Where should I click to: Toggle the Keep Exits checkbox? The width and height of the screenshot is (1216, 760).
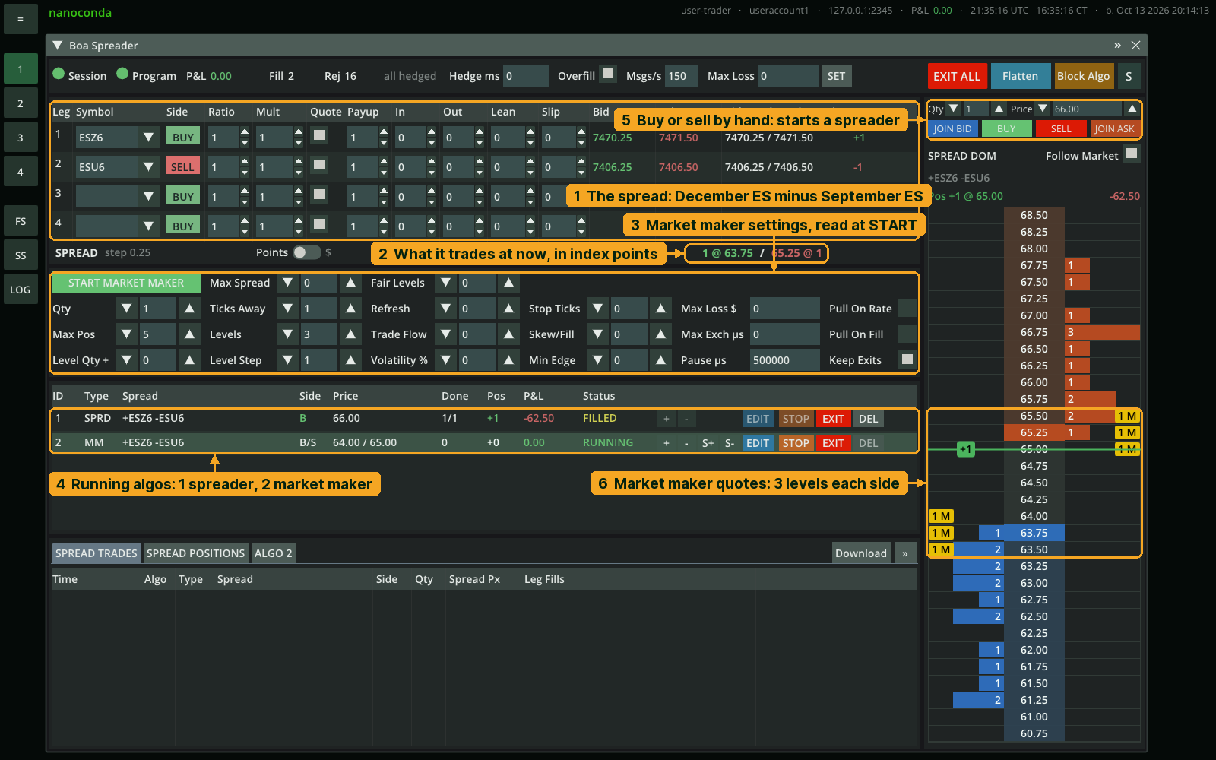coord(907,359)
